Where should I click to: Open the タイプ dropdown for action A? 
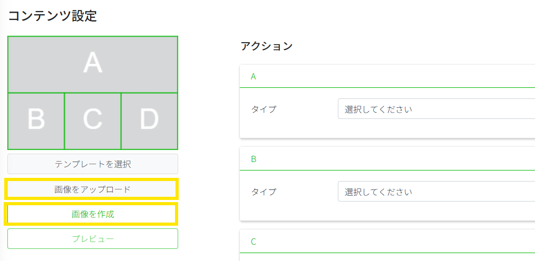(436, 109)
